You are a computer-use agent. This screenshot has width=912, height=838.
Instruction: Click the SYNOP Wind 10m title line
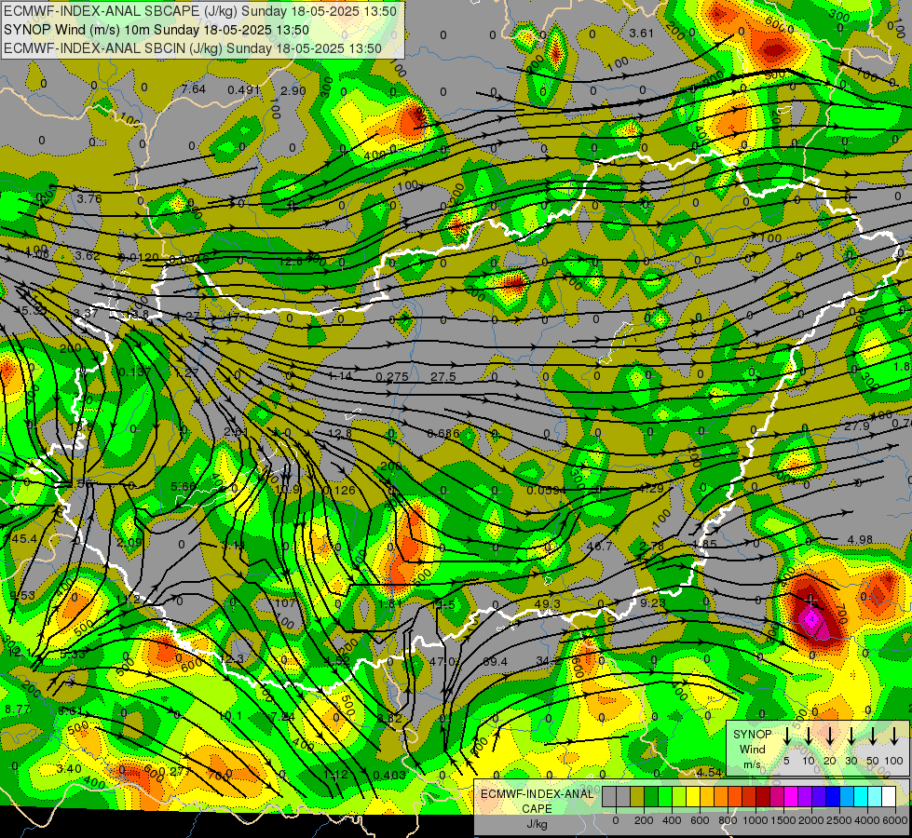157,30
